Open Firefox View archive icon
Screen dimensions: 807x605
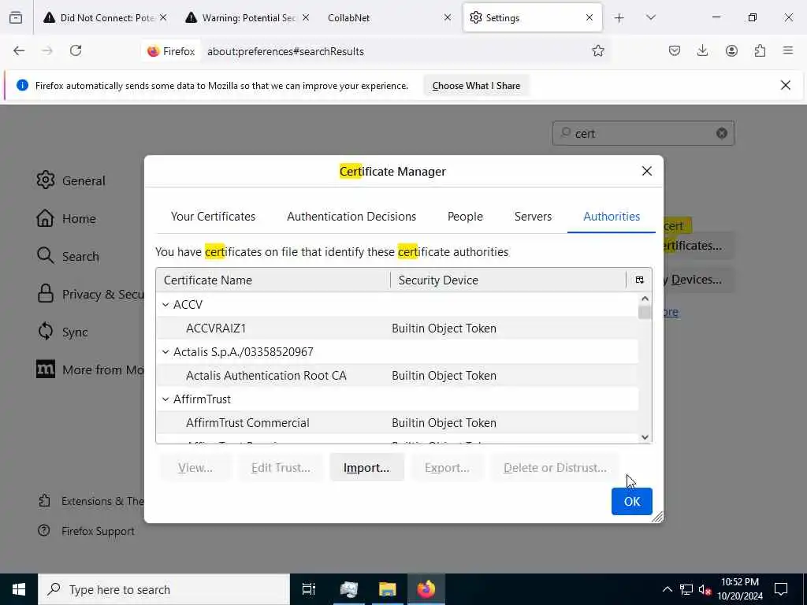point(16,18)
